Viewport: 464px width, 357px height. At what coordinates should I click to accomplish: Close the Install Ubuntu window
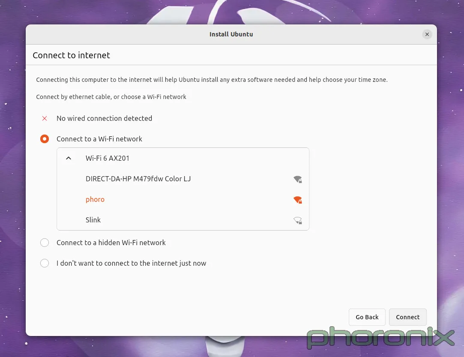[427, 34]
